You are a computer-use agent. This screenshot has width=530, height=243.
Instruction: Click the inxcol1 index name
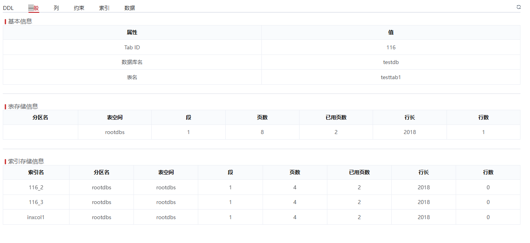point(36,217)
